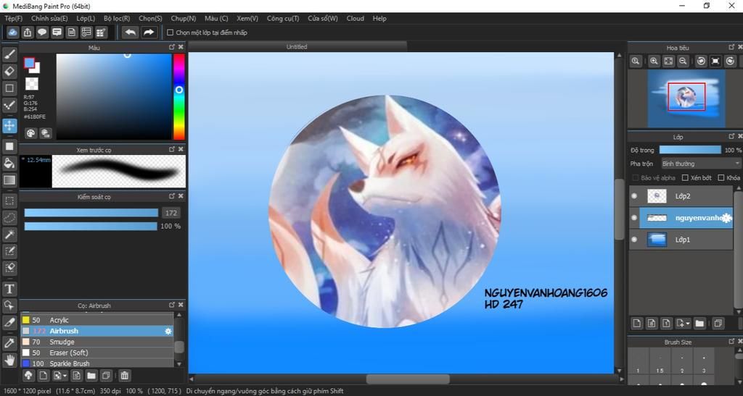
Task: Pick the Gradient tool
Action: (9, 180)
